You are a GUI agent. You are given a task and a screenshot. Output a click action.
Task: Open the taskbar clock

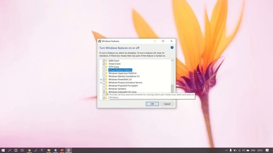260,150
